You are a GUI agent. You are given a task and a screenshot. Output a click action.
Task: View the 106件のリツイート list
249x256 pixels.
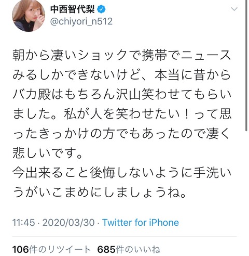[x=51, y=249]
